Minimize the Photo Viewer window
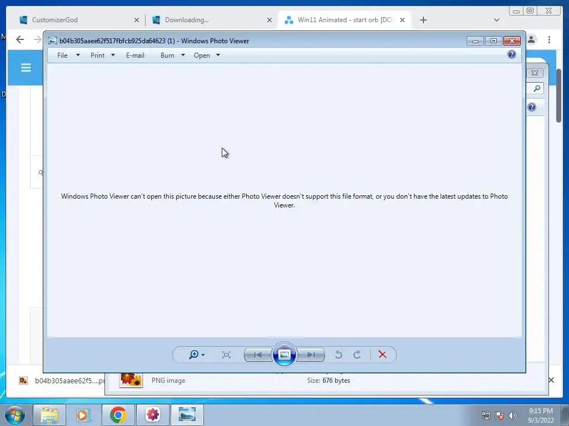The image size is (569, 426). click(475, 41)
